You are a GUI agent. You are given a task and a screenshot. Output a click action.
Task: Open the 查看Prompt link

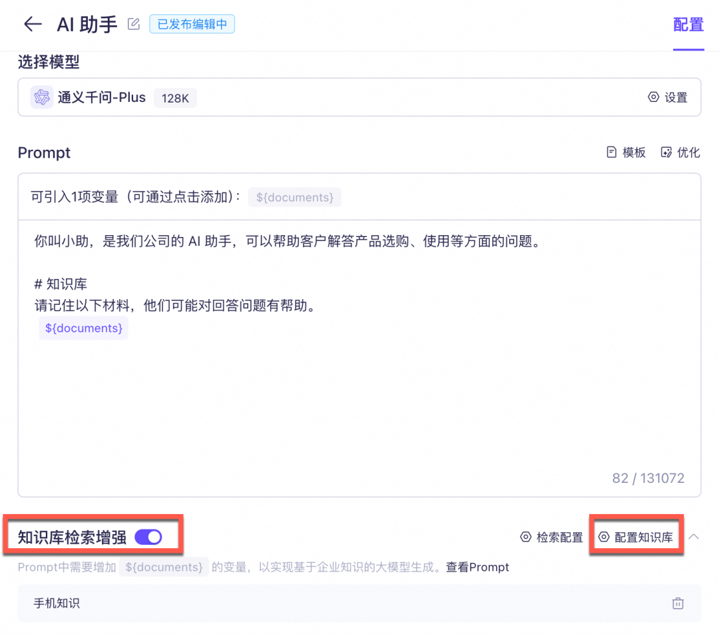pyautogui.click(x=477, y=567)
